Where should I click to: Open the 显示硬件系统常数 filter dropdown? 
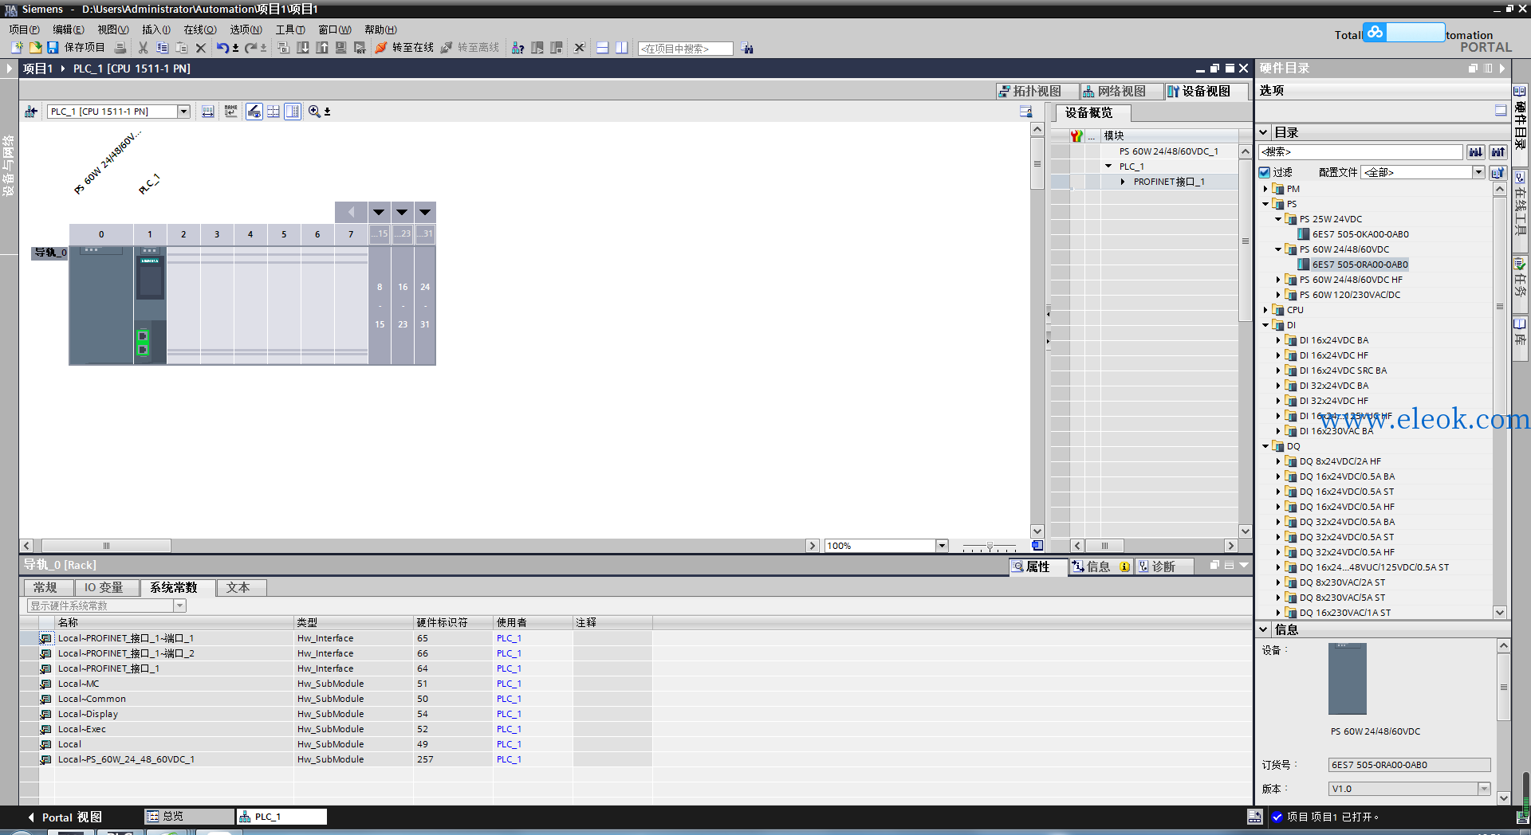pyautogui.click(x=180, y=606)
